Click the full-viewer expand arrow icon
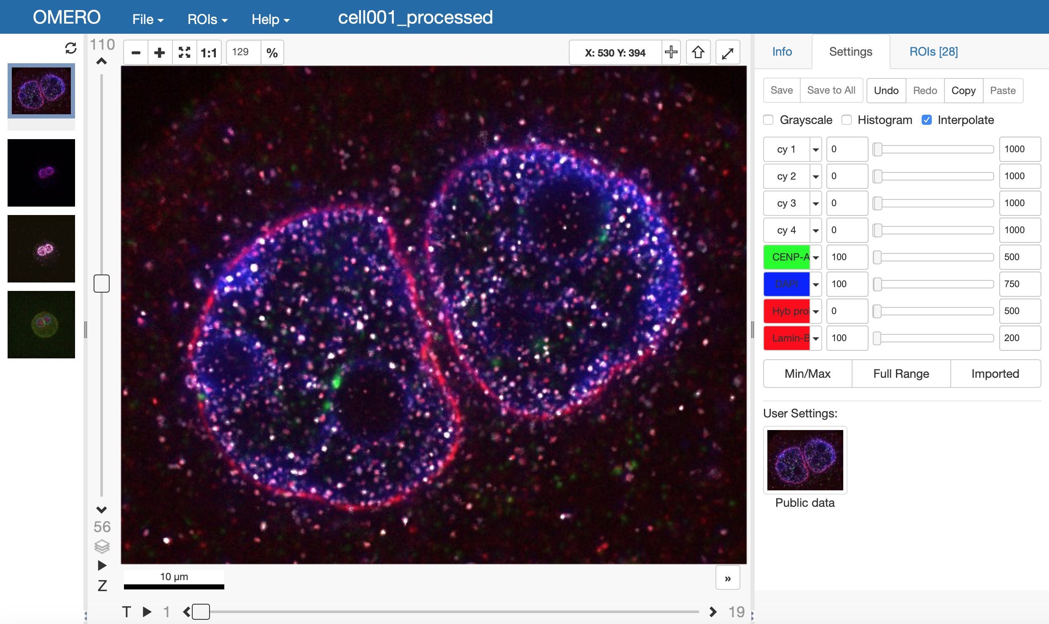The height and width of the screenshot is (624, 1049). point(728,53)
